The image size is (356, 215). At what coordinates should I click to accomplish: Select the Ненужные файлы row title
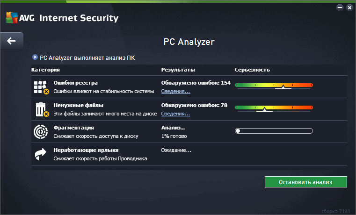coord(78,105)
